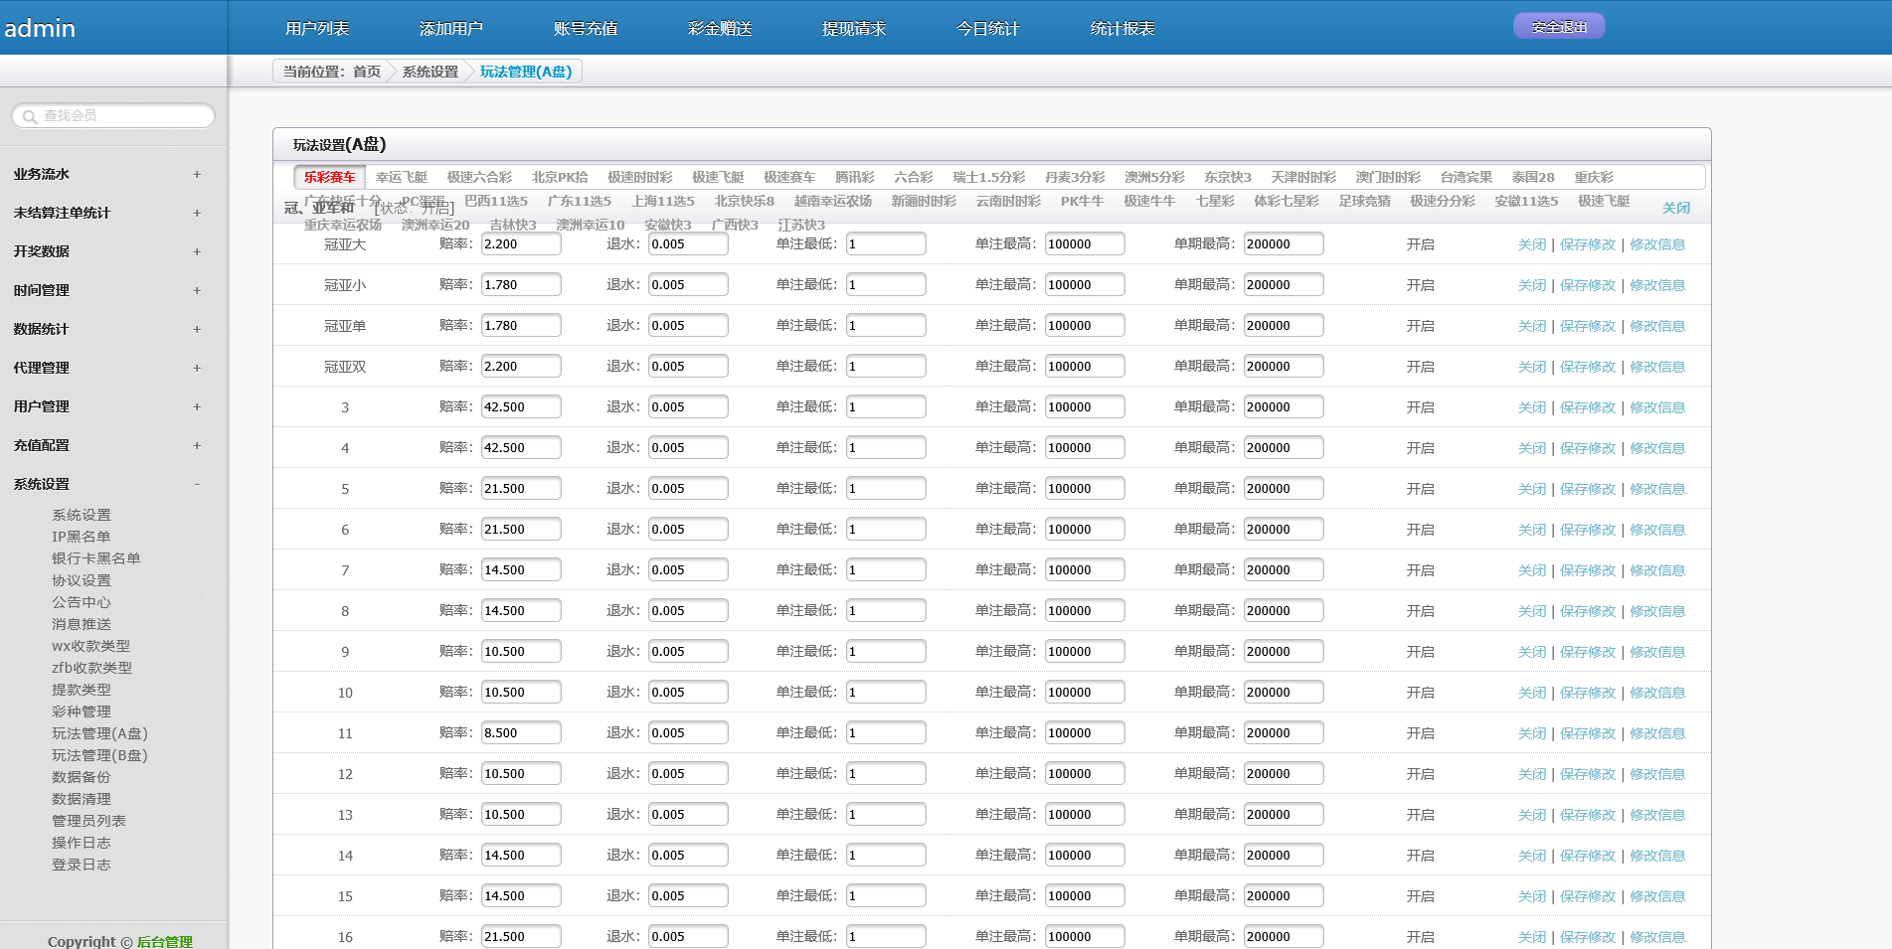Viewport: 1892px width, 949px height.
Task: Open IP黑名单 in the sidebar
Action: [82, 537]
